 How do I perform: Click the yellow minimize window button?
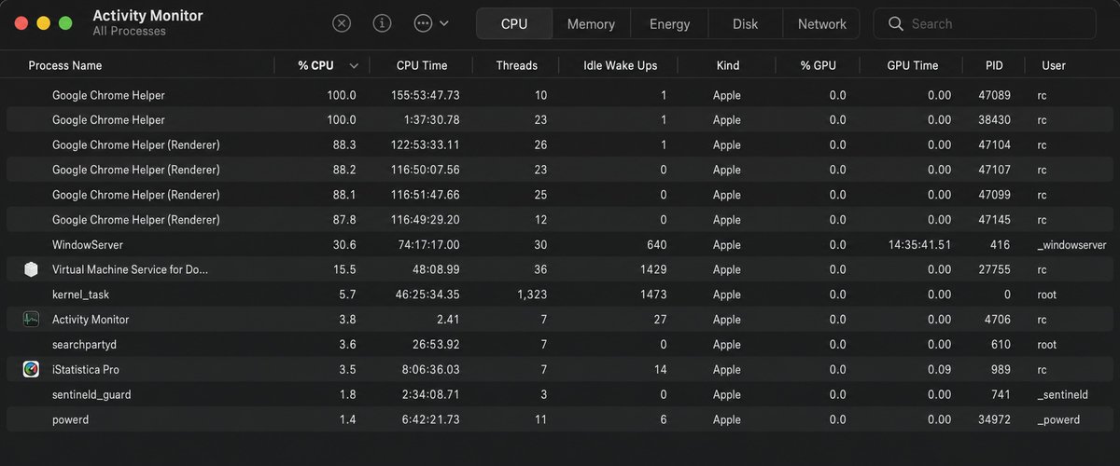(43, 22)
